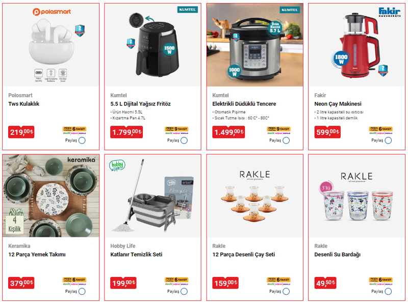Image resolution: width=408 pixels, height=303 pixels.
Task: Open 5.5 L Dijital Yağsız Fritöz title
Action: (141, 104)
